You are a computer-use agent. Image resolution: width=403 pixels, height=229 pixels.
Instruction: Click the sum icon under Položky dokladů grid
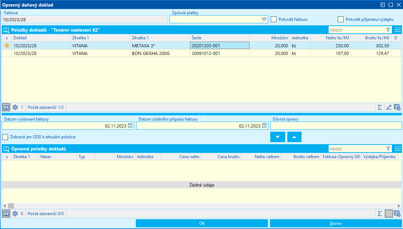380,107
